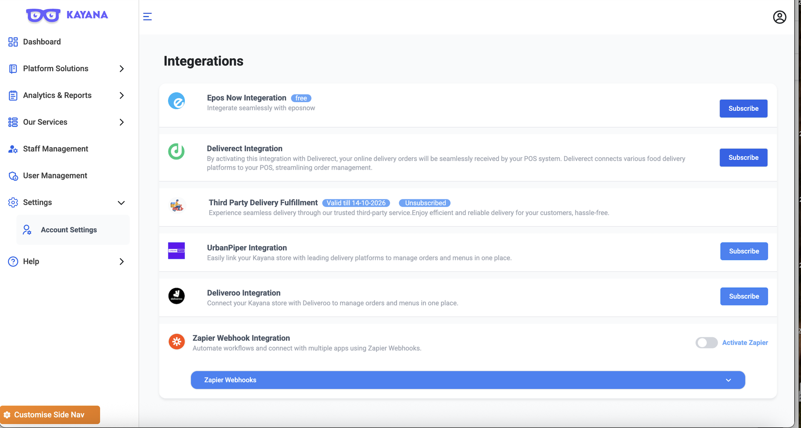Subscribe to UrbanPiper Integration
The width and height of the screenshot is (801, 428).
744,251
